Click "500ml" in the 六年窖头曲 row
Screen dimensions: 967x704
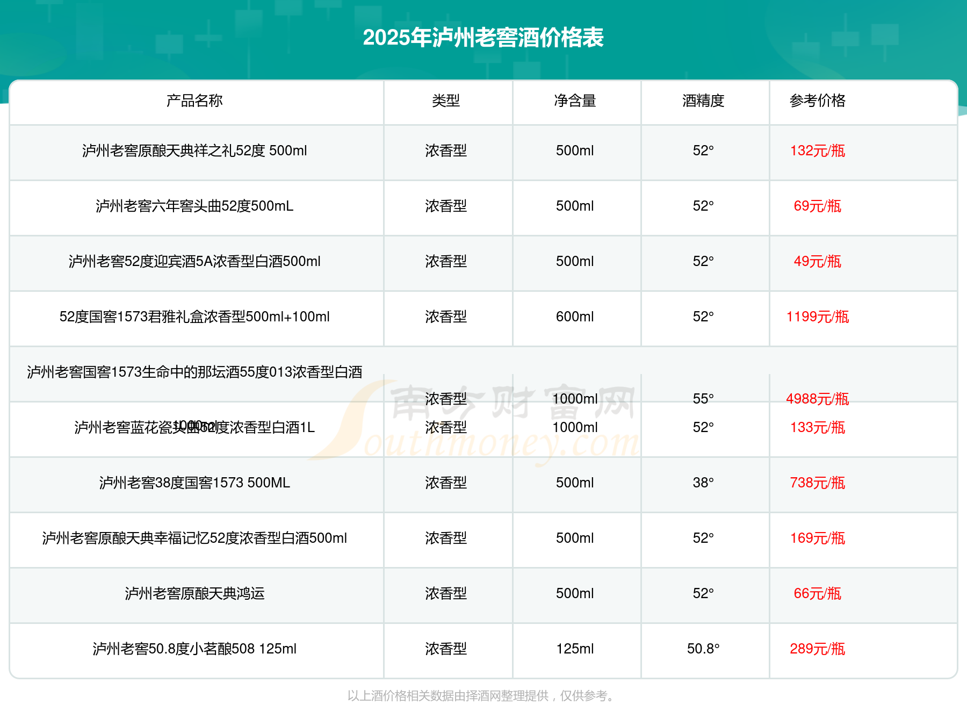coord(575,206)
